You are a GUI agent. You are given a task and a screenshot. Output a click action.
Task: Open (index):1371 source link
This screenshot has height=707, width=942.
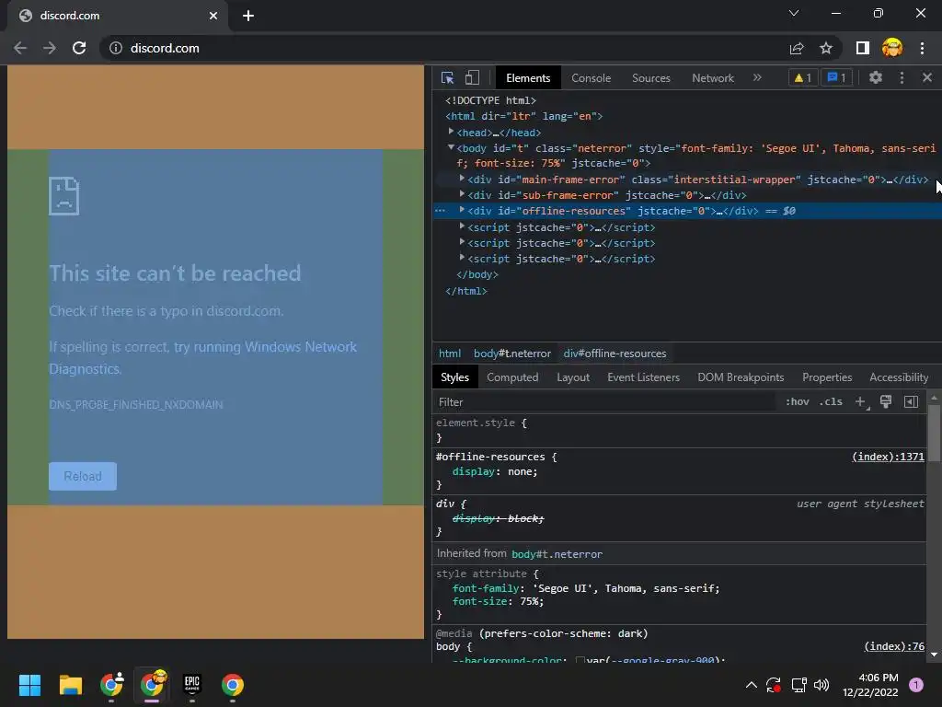coord(888,457)
